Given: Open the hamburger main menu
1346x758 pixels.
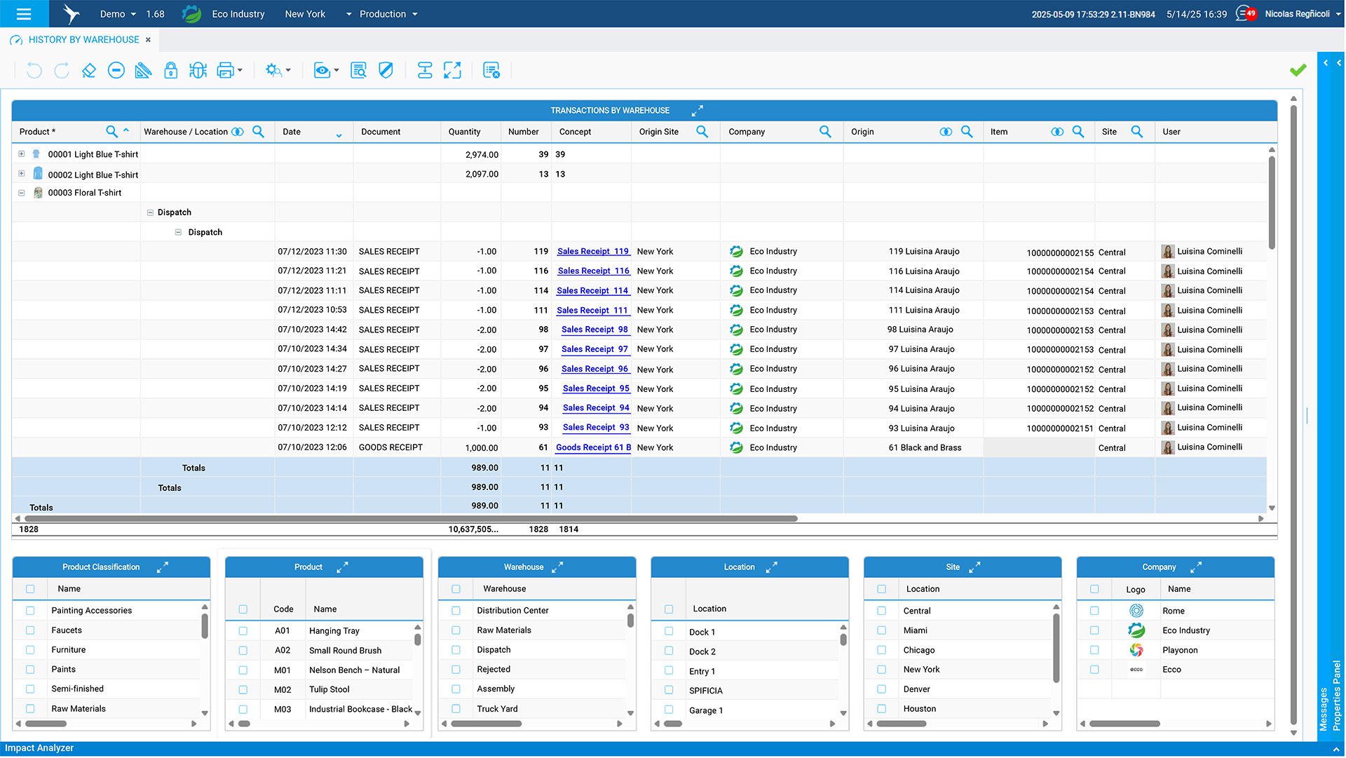Looking at the screenshot, I should 24,14.
